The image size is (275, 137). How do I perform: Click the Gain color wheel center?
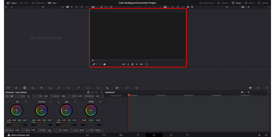tap(66, 111)
